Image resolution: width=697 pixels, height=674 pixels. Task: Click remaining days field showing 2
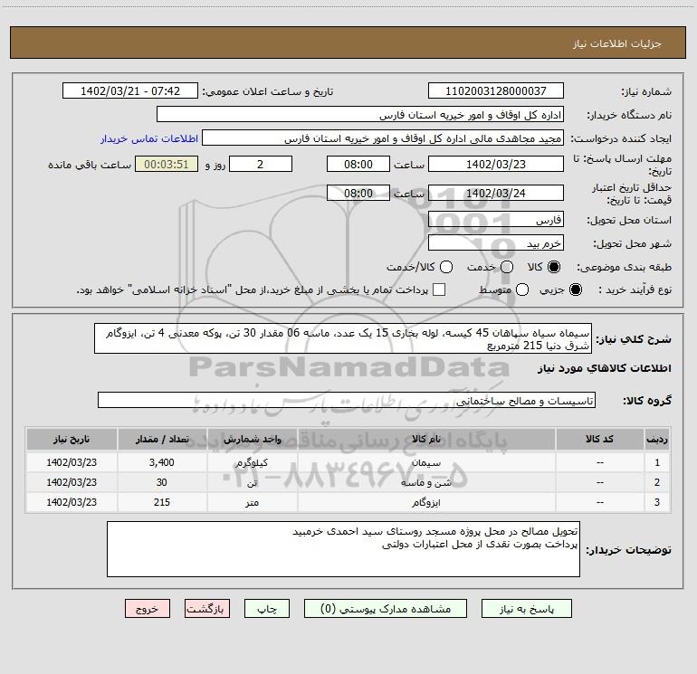(x=261, y=165)
